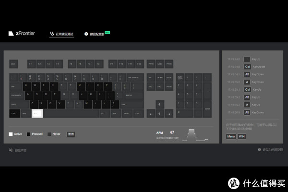Click the help icon beside feedback link
The height and width of the screenshot is (192, 288).
click(x=260, y=150)
